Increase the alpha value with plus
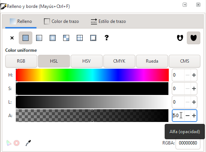Image resolution: width=206 pixels, height=152 pixels. (194, 116)
